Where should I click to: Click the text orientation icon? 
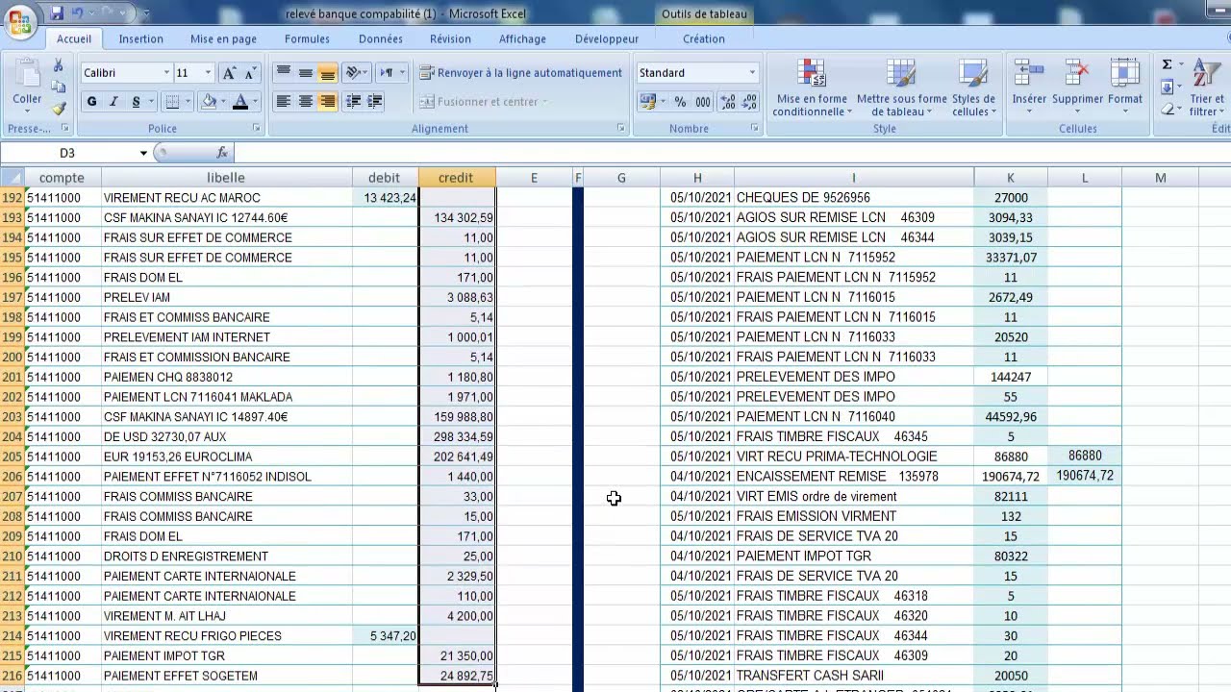[x=355, y=73]
